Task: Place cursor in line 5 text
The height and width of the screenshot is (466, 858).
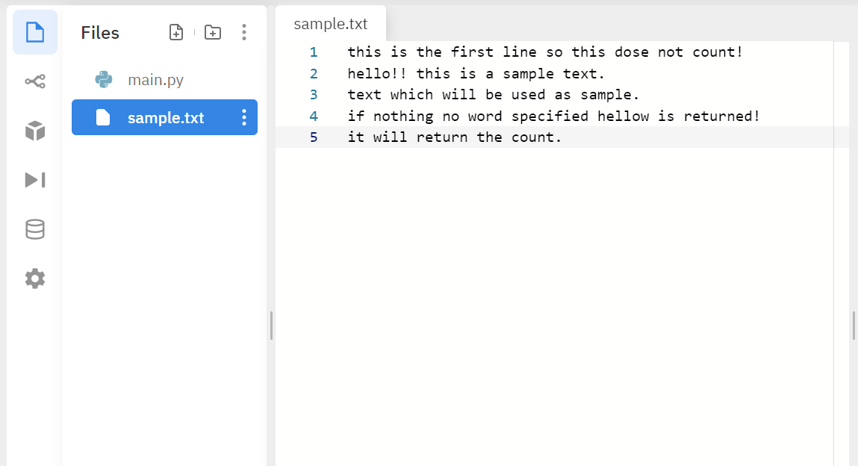Action: (454, 137)
